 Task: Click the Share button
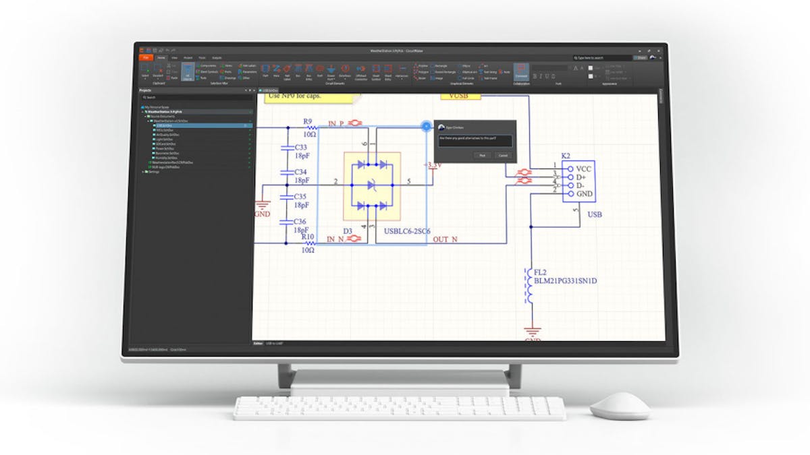pos(640,58)
